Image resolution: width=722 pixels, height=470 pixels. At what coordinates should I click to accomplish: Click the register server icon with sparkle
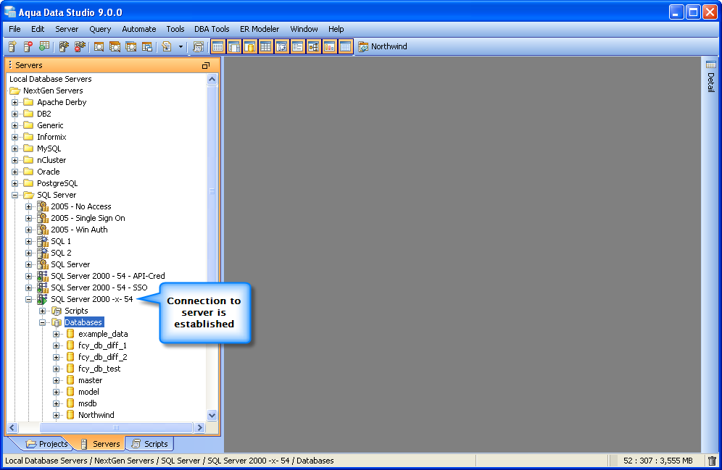[x=12, y=46]
